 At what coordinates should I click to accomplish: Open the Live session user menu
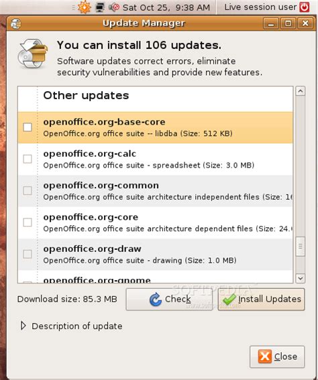(260, 7)
